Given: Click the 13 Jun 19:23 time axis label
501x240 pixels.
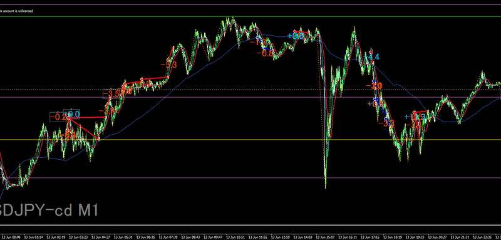Looking at the screenshot, I should [x=416, y=237].
